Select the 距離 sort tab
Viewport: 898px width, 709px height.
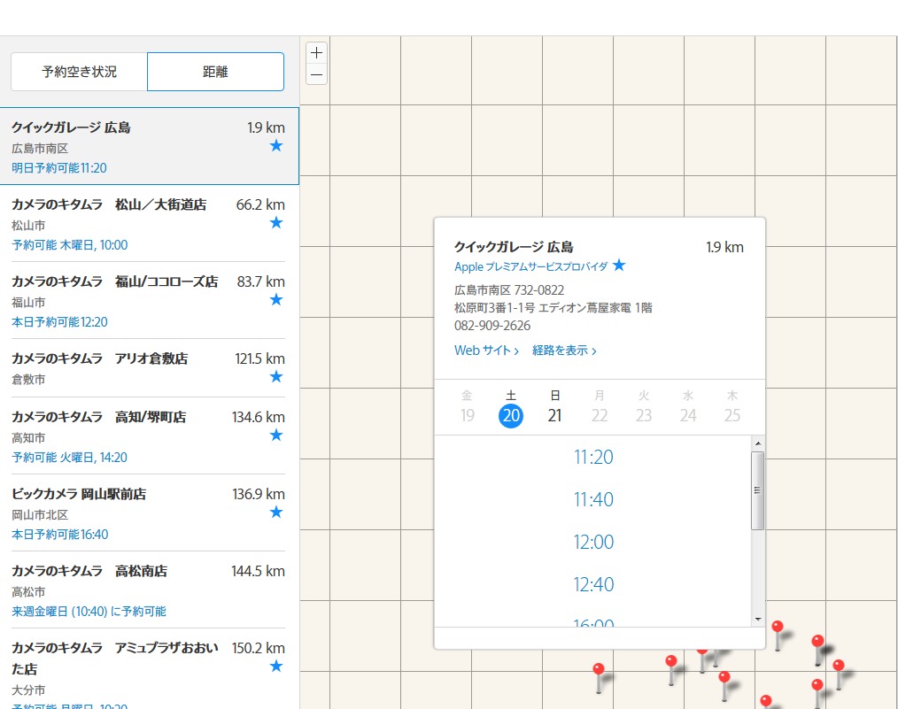(x=215, y=72)
